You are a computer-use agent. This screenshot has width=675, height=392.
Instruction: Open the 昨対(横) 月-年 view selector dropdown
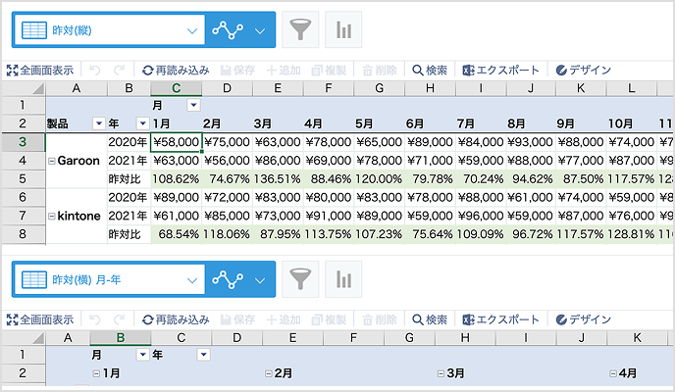pos(190,278)
